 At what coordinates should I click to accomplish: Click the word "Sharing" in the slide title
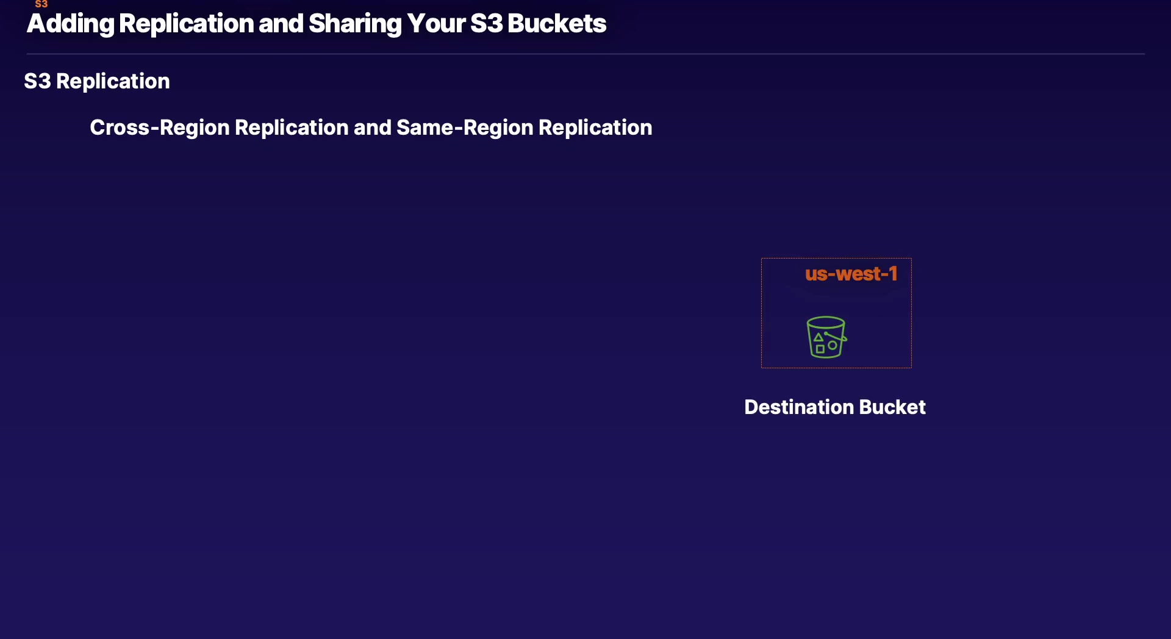354,24
